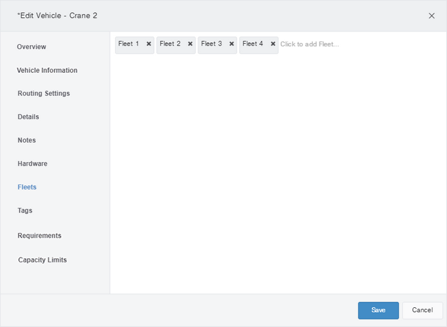The height and width of the screenshot is (327, 447).
Task: Show the Notes section
Action: 27,140
